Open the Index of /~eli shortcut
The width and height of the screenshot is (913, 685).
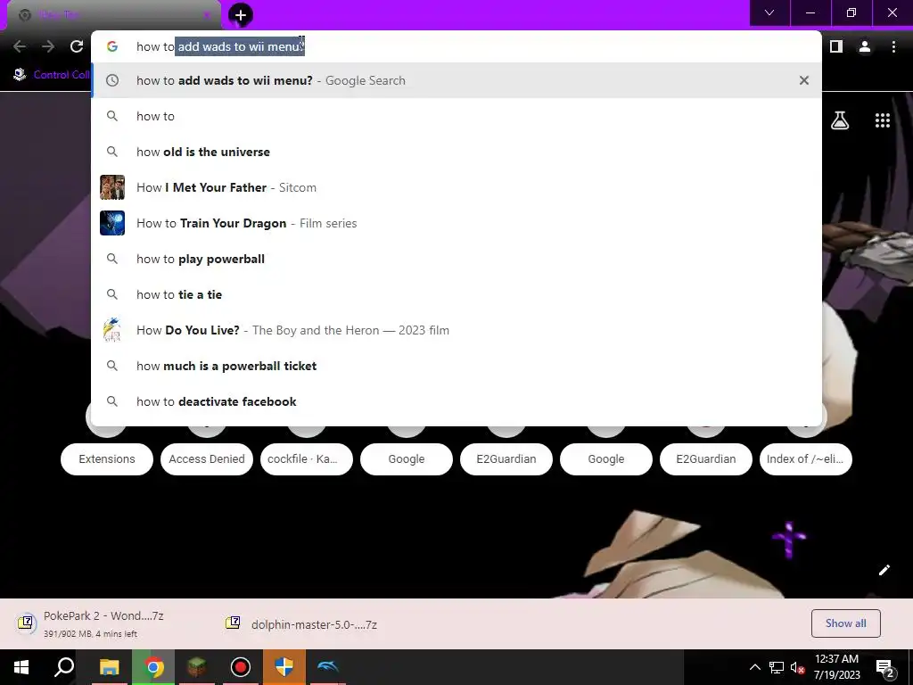coord(805,459)
